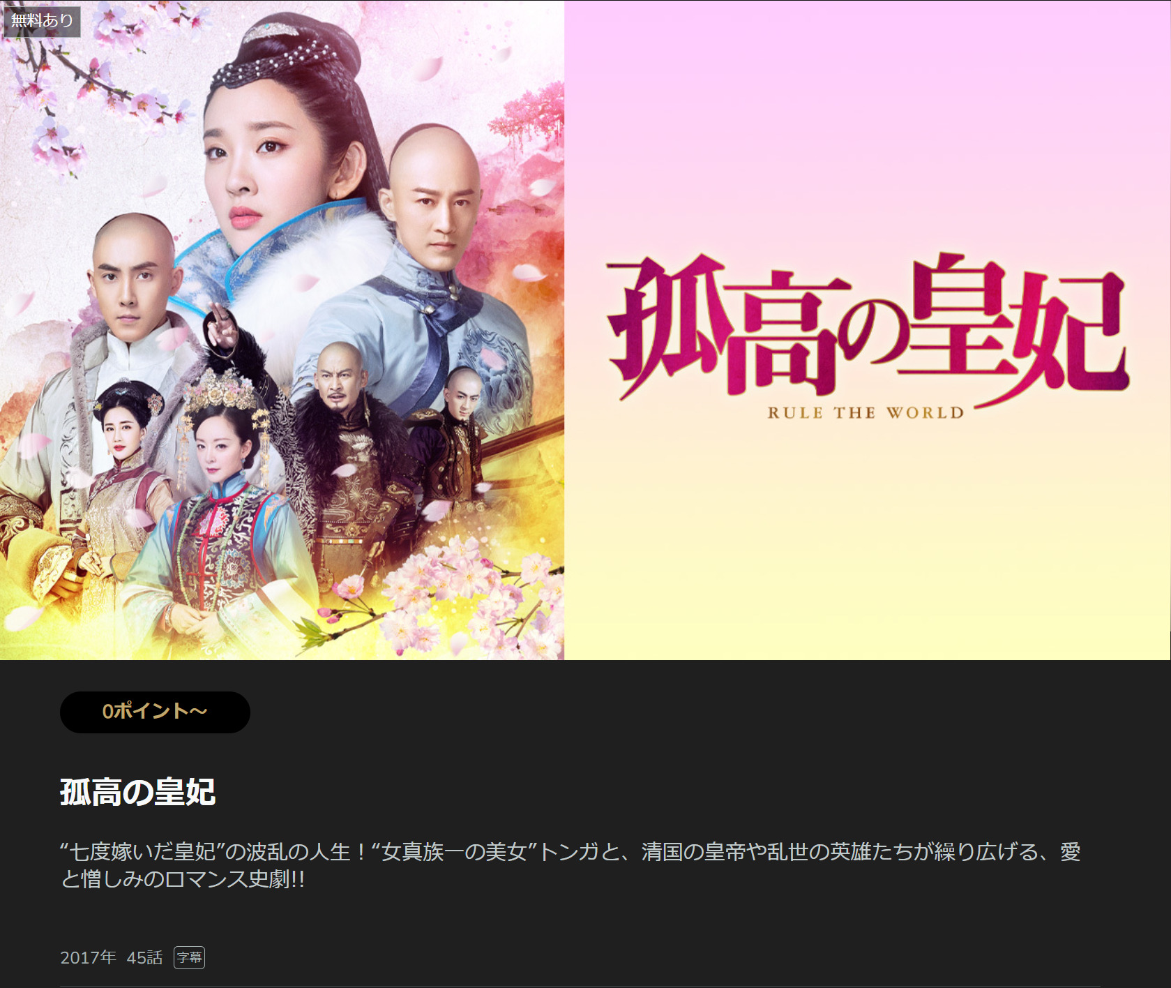Click the 字幕 subtitle badge
The image size is (1171, 988).
point(189,957)
